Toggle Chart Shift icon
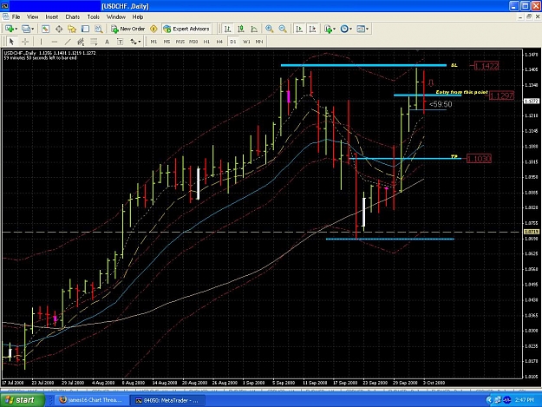542x407 pixels. click(312, 29)
